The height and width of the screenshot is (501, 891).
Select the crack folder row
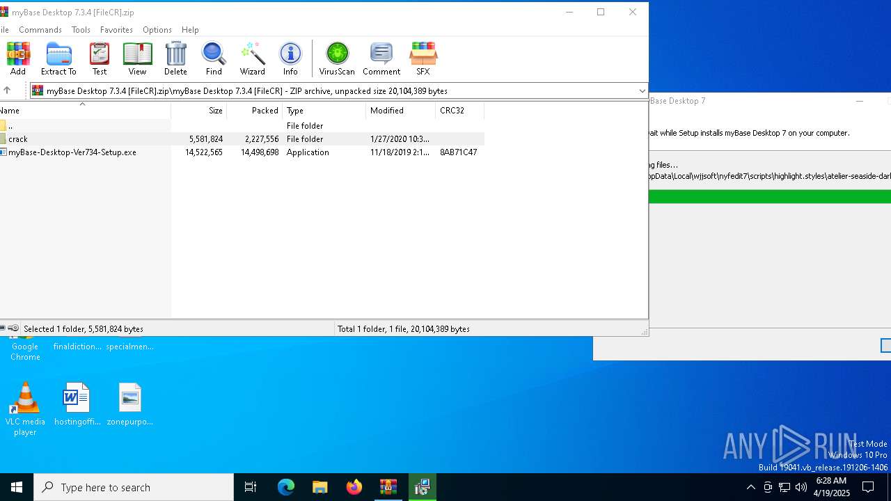[242, 139]
